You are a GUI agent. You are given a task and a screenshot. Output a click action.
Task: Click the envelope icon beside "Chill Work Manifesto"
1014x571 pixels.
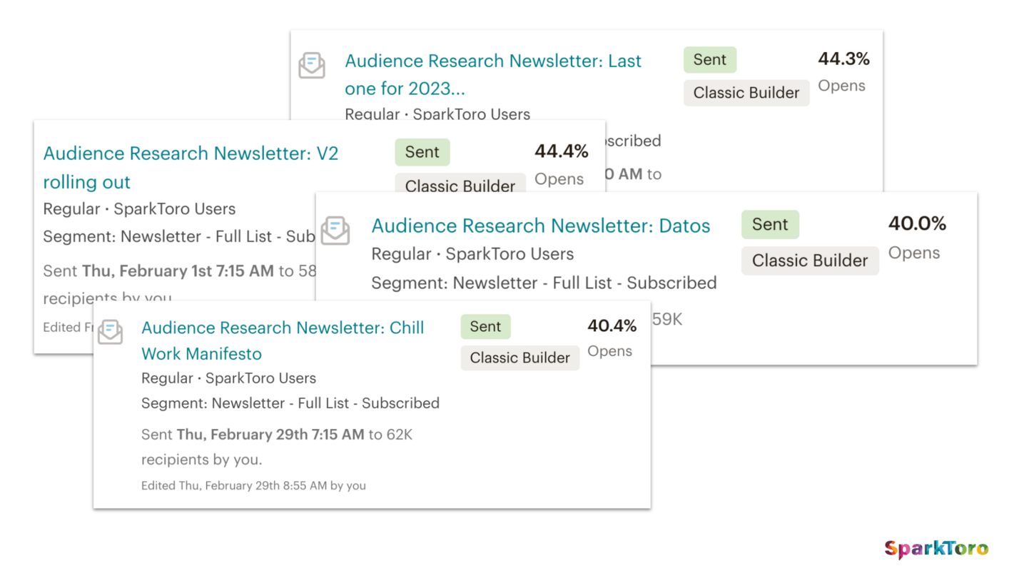tap(111, 332)
